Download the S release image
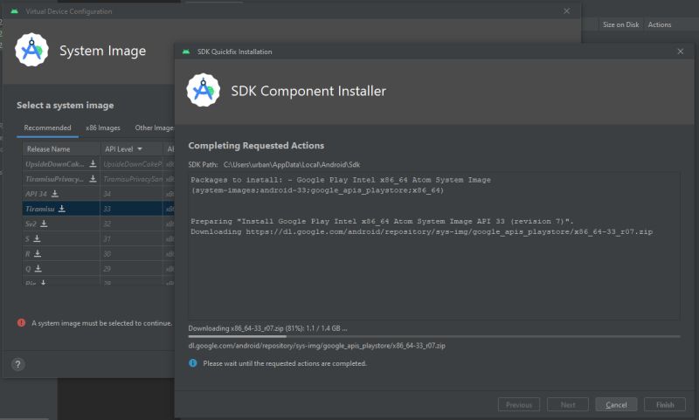This screenshot has width=699, height=420. [37, 238]
